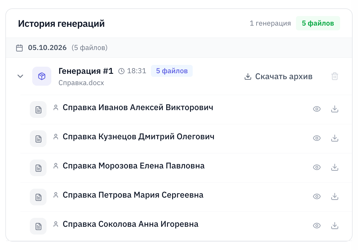Click document icon beside Справка Петрова Мария Сергеевна
The image size is (358, 250).
tap(38, 197)
